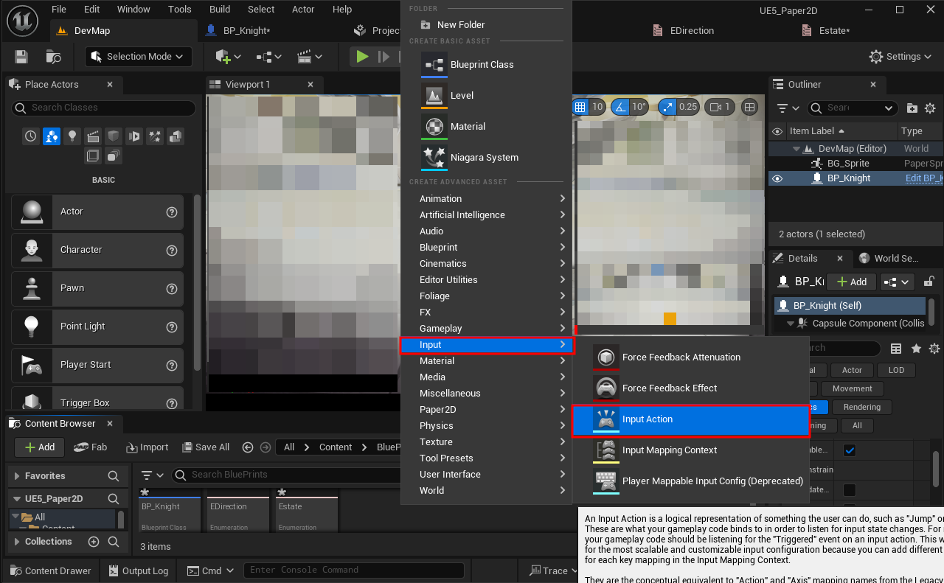Select BG_Sprite in the Outliner

(848, 164)
